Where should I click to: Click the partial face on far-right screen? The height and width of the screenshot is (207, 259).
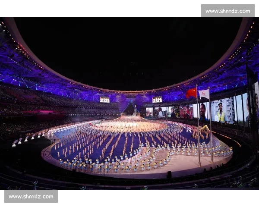point(256,106)
